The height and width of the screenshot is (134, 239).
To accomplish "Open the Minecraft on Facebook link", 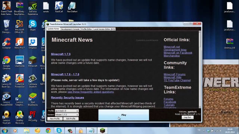I will 178,53.
